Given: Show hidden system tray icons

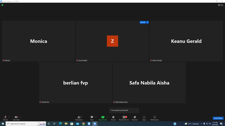Looking at the screenshot, I should coord(201,124).
